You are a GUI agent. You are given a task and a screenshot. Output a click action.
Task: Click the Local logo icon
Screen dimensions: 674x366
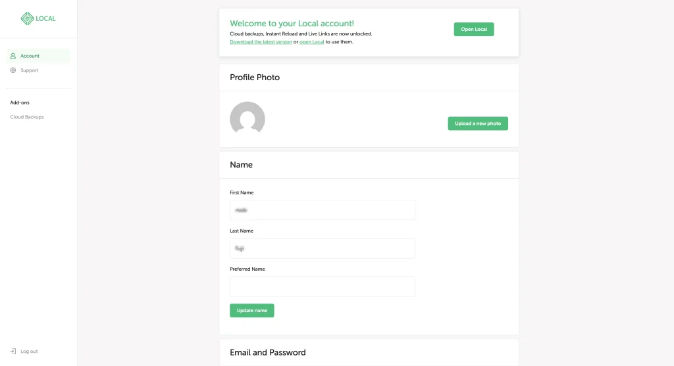[x=27, y=18]
